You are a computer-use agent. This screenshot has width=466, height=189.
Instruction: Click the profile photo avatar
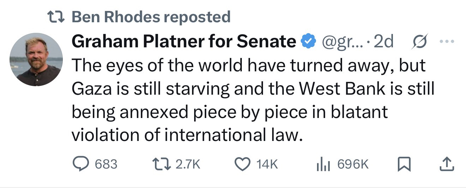coord(36,60)
